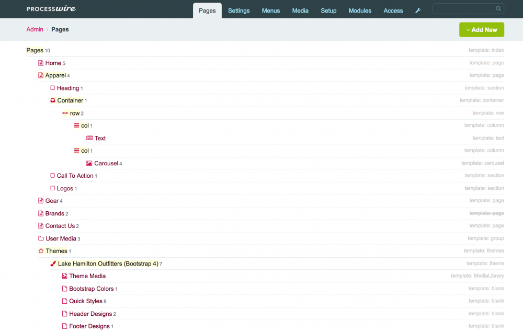523x332 pixels.
Task: Open admin tools via the wrench icon
Action: [x=417, y=10]
